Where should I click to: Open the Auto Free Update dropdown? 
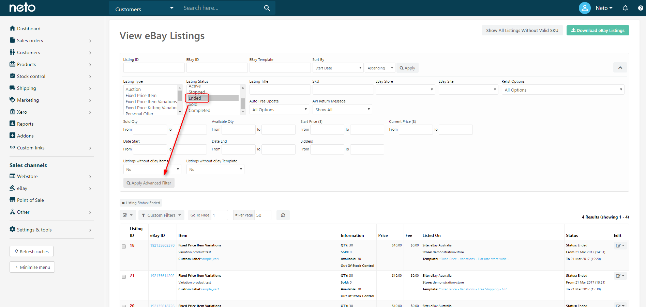pos(279,110)
